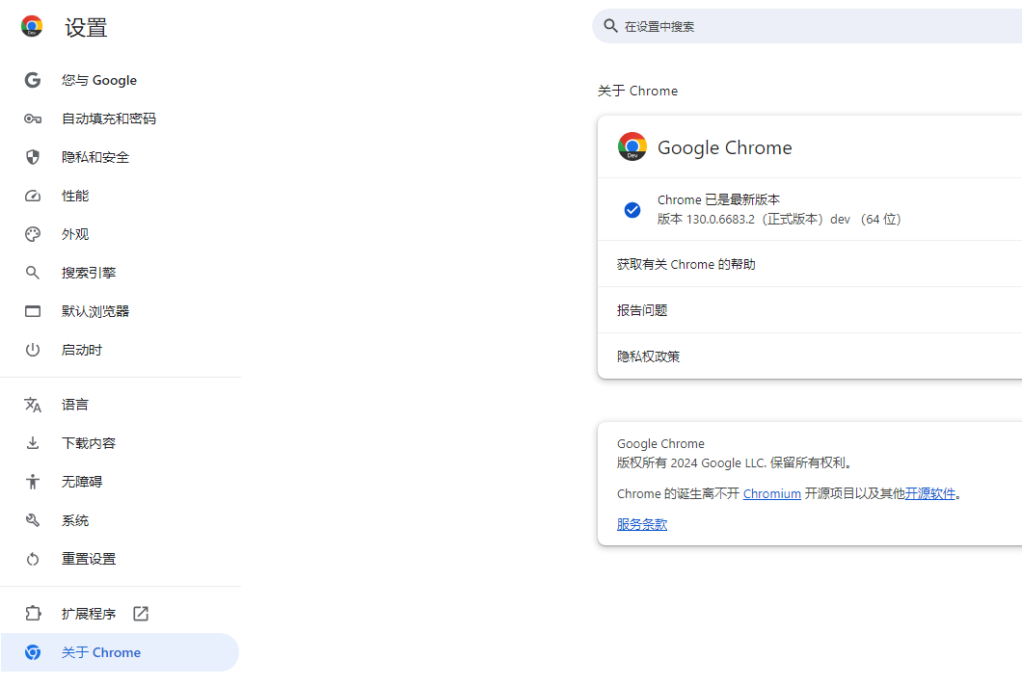Open 隐私和安全 via its shield icon
Image resolution: width=1022 pixels, height=686 pixels.
pyautogui.click(x=32, y=157)
